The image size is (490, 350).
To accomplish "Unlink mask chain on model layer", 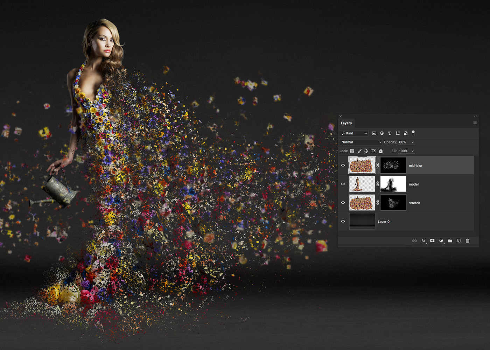I will tap(378, 184).
